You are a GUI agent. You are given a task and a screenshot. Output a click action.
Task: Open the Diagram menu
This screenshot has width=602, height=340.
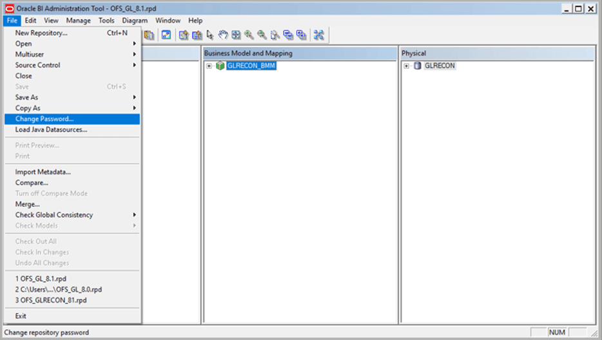pos(135,21)
